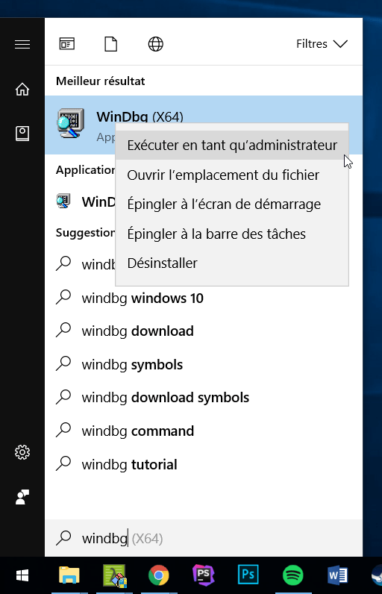Image resolution: width=382 pixels, height=594 pixels.
Task: Choose Épingler à l'écran de démarrage
Action: click(232, 204)
